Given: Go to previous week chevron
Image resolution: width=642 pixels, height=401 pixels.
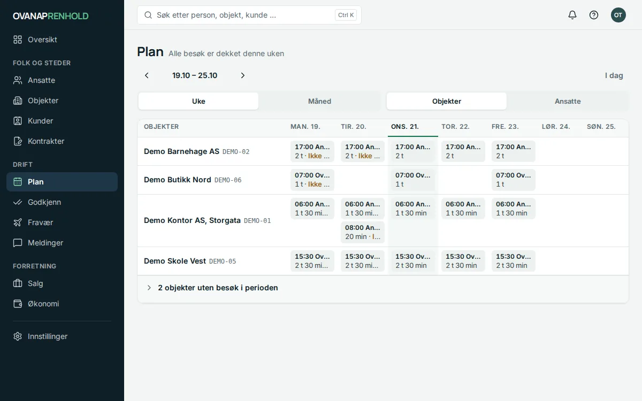Looking at the screenshot, I should pyautogui.click(x=147, y=75).
